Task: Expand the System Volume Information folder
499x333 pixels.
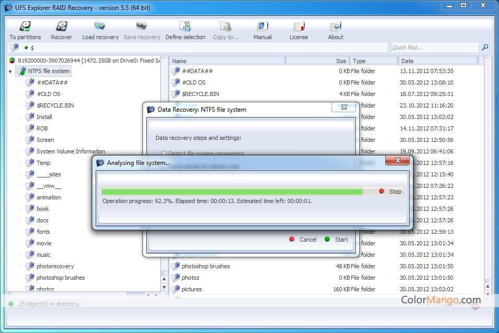Action: 19,151
